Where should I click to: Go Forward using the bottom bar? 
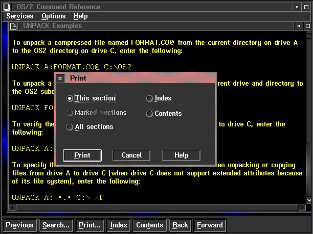pos(210,225)
